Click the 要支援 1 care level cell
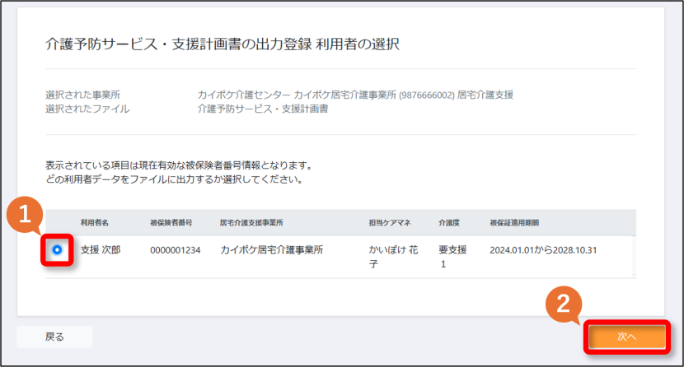This screenshot has height=367, width=684. pyautogui.click(x=452, y=257)
